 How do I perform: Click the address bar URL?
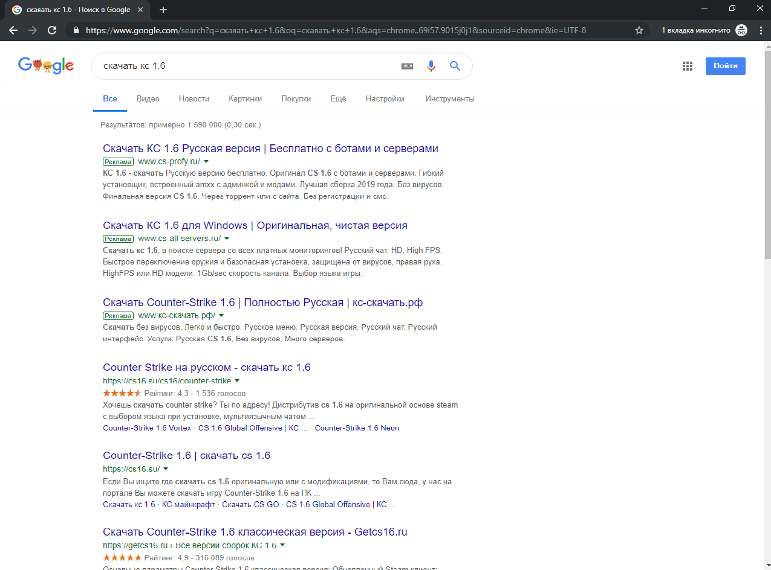(x=336, y=30)
